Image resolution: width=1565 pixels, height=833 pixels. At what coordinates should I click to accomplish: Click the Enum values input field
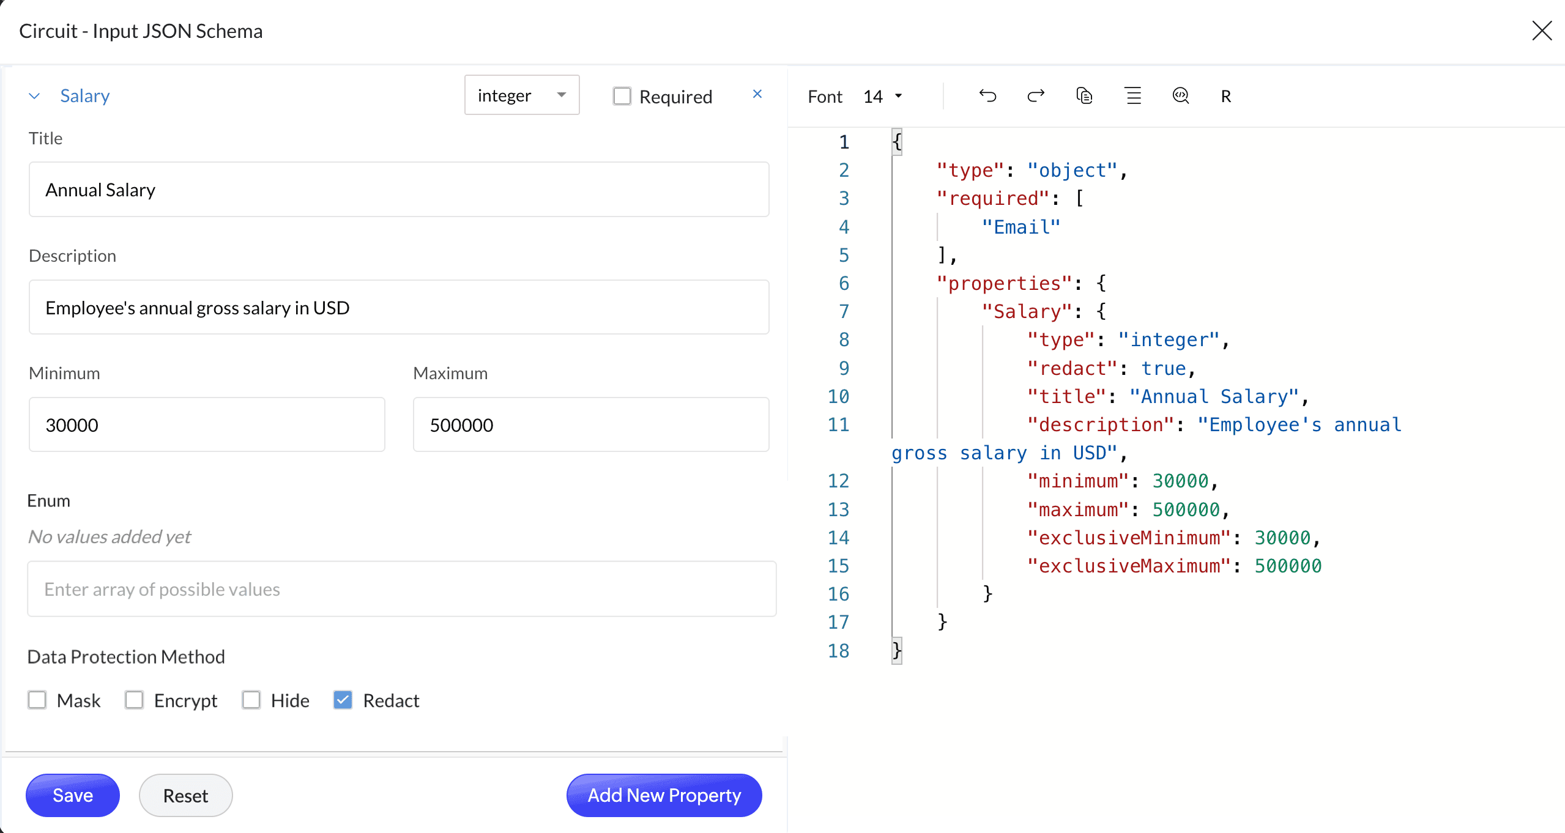401,589
